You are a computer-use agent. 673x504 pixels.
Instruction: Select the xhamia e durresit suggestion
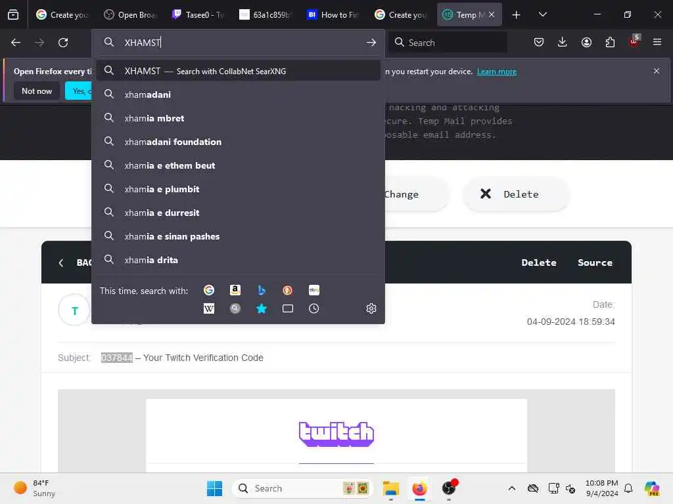click(238, 212)
